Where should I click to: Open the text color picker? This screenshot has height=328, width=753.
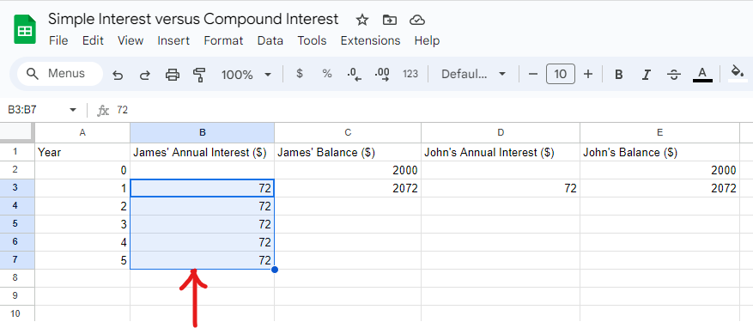coord(702,75)
